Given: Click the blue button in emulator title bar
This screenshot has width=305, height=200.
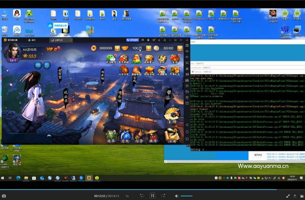Looking at the screenshot, I should point(132,40).
